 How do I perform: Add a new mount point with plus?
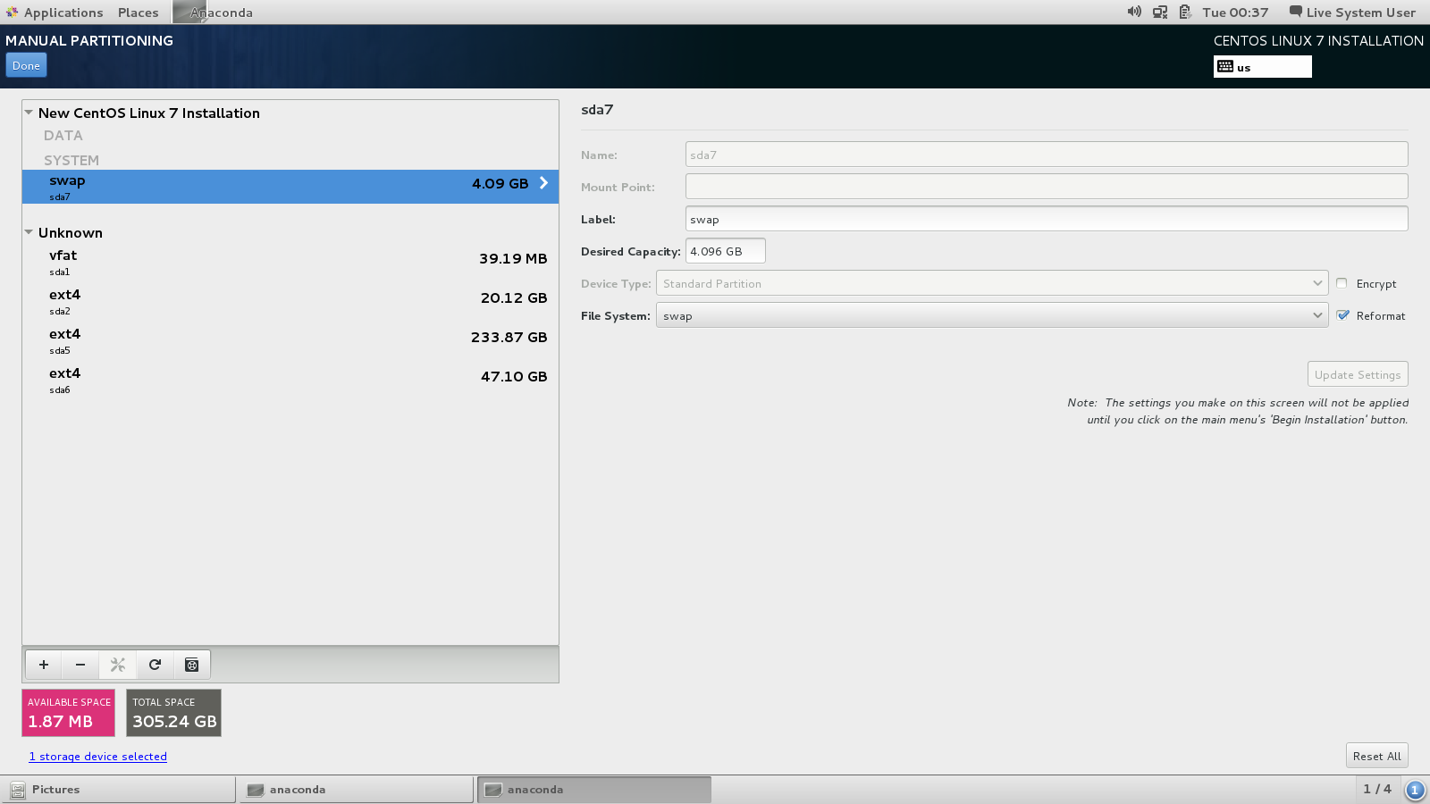pos(44,665)
